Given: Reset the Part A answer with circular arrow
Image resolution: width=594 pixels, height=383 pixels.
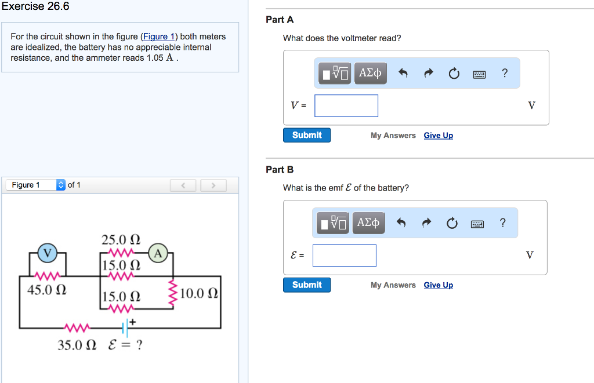Looking at the screenshot, I should 454,73.
